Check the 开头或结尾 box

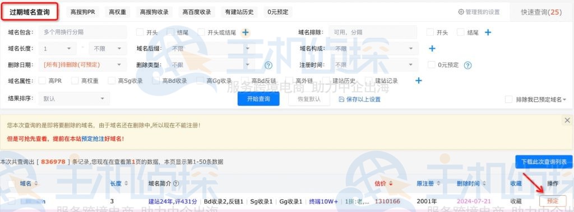201,32
